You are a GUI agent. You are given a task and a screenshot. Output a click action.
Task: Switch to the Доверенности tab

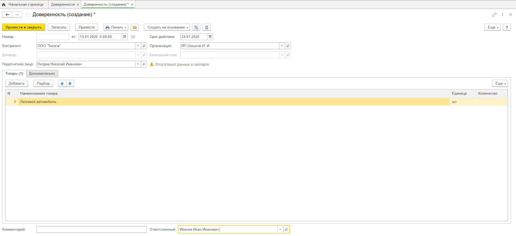(63, 5)
